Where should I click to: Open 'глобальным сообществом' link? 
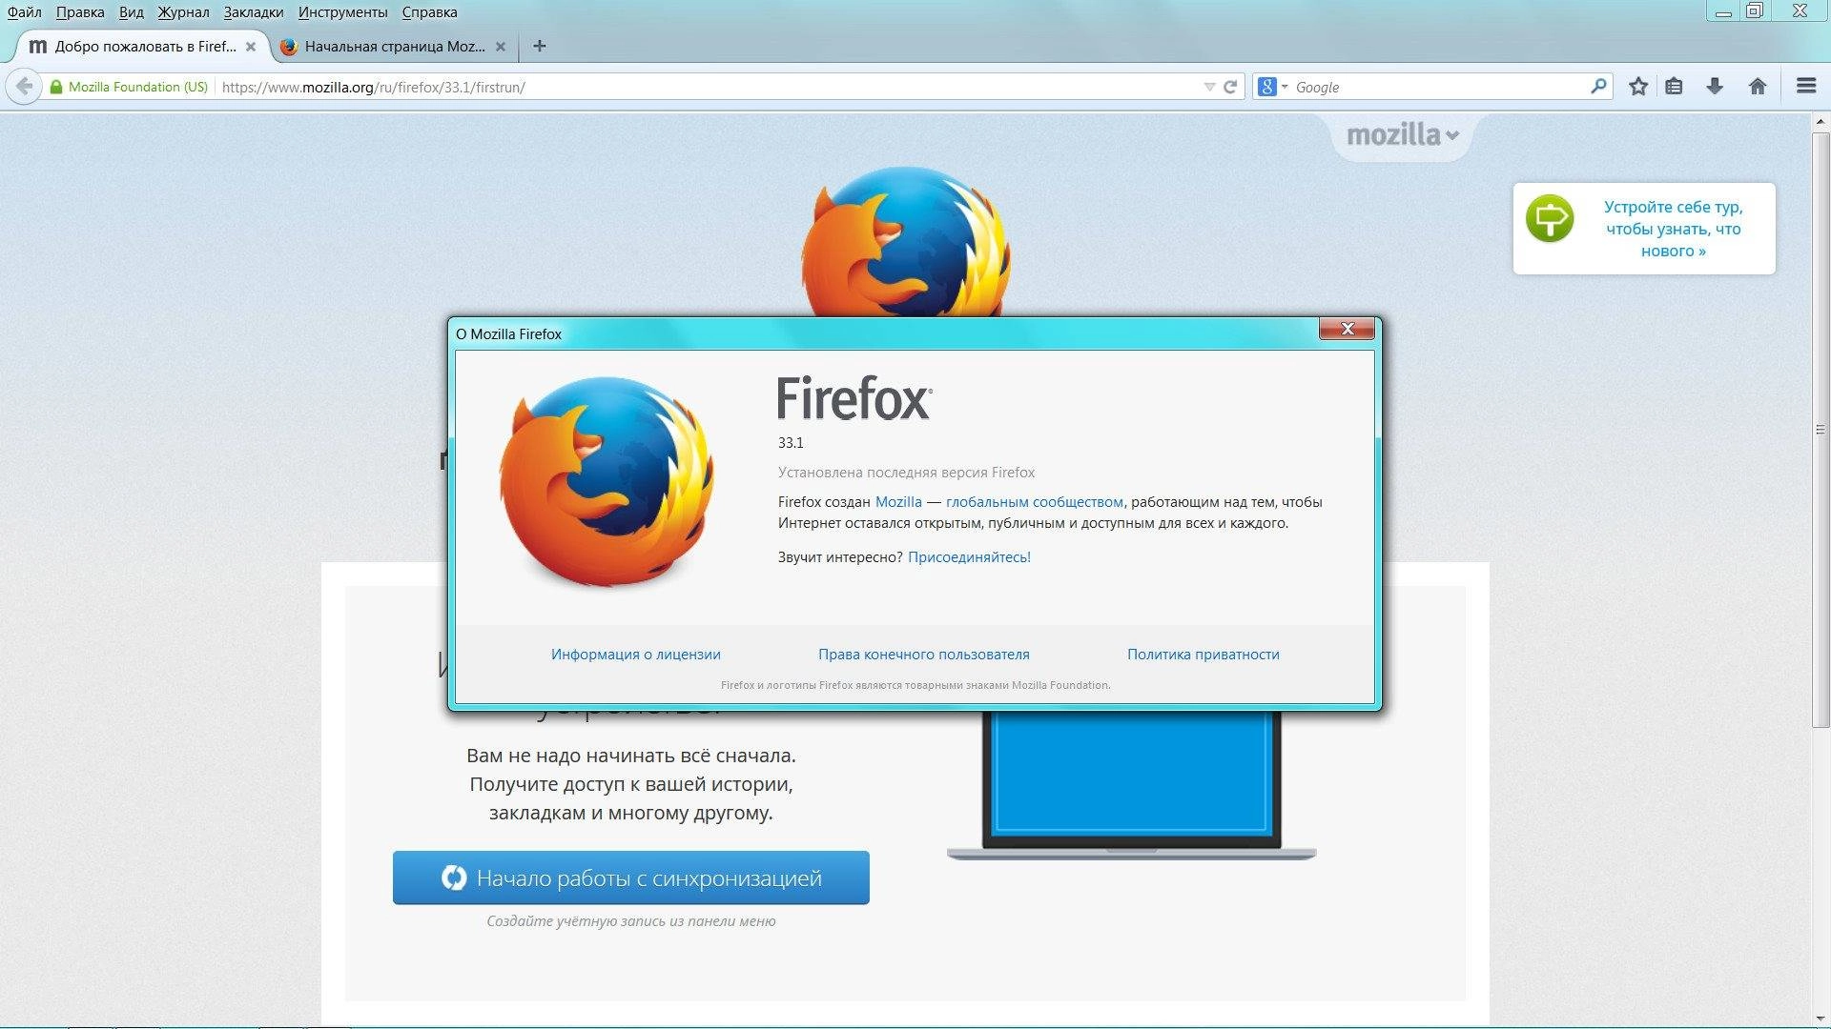click(x=1035, y=502)
